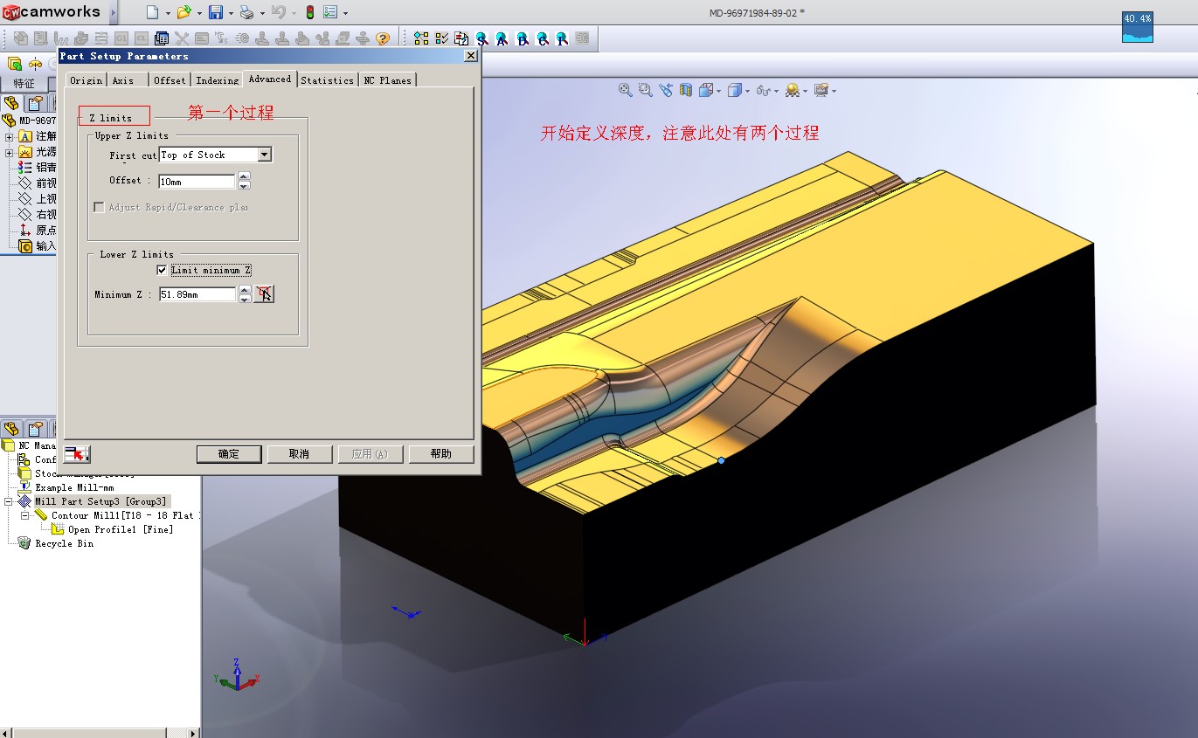Expand the 注解 annotations tree node
Screen dimensions: 1198x738
[10, 136]
